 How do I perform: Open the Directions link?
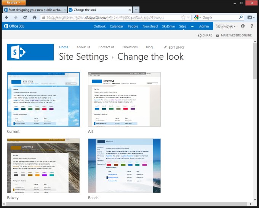pos(130,47)
